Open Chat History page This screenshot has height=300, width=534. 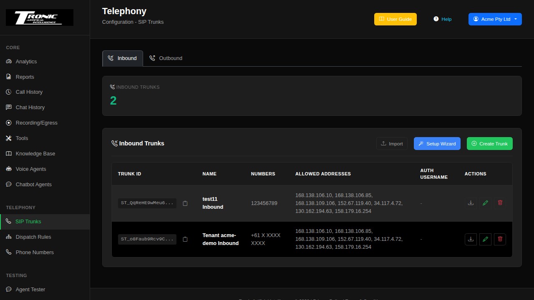click(45, 107)
